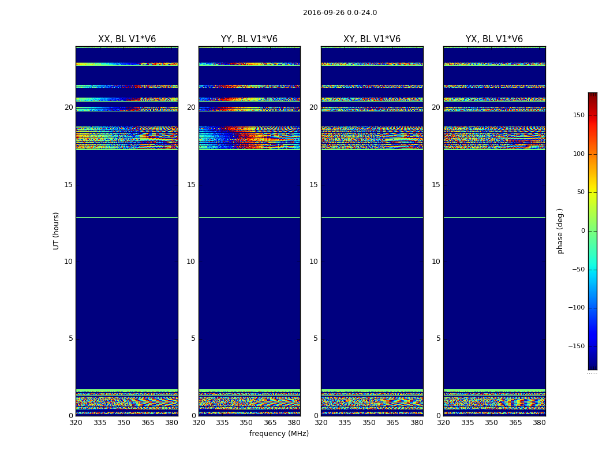Click the 380 frequency tick under YX panel

(x=539, y=423)
